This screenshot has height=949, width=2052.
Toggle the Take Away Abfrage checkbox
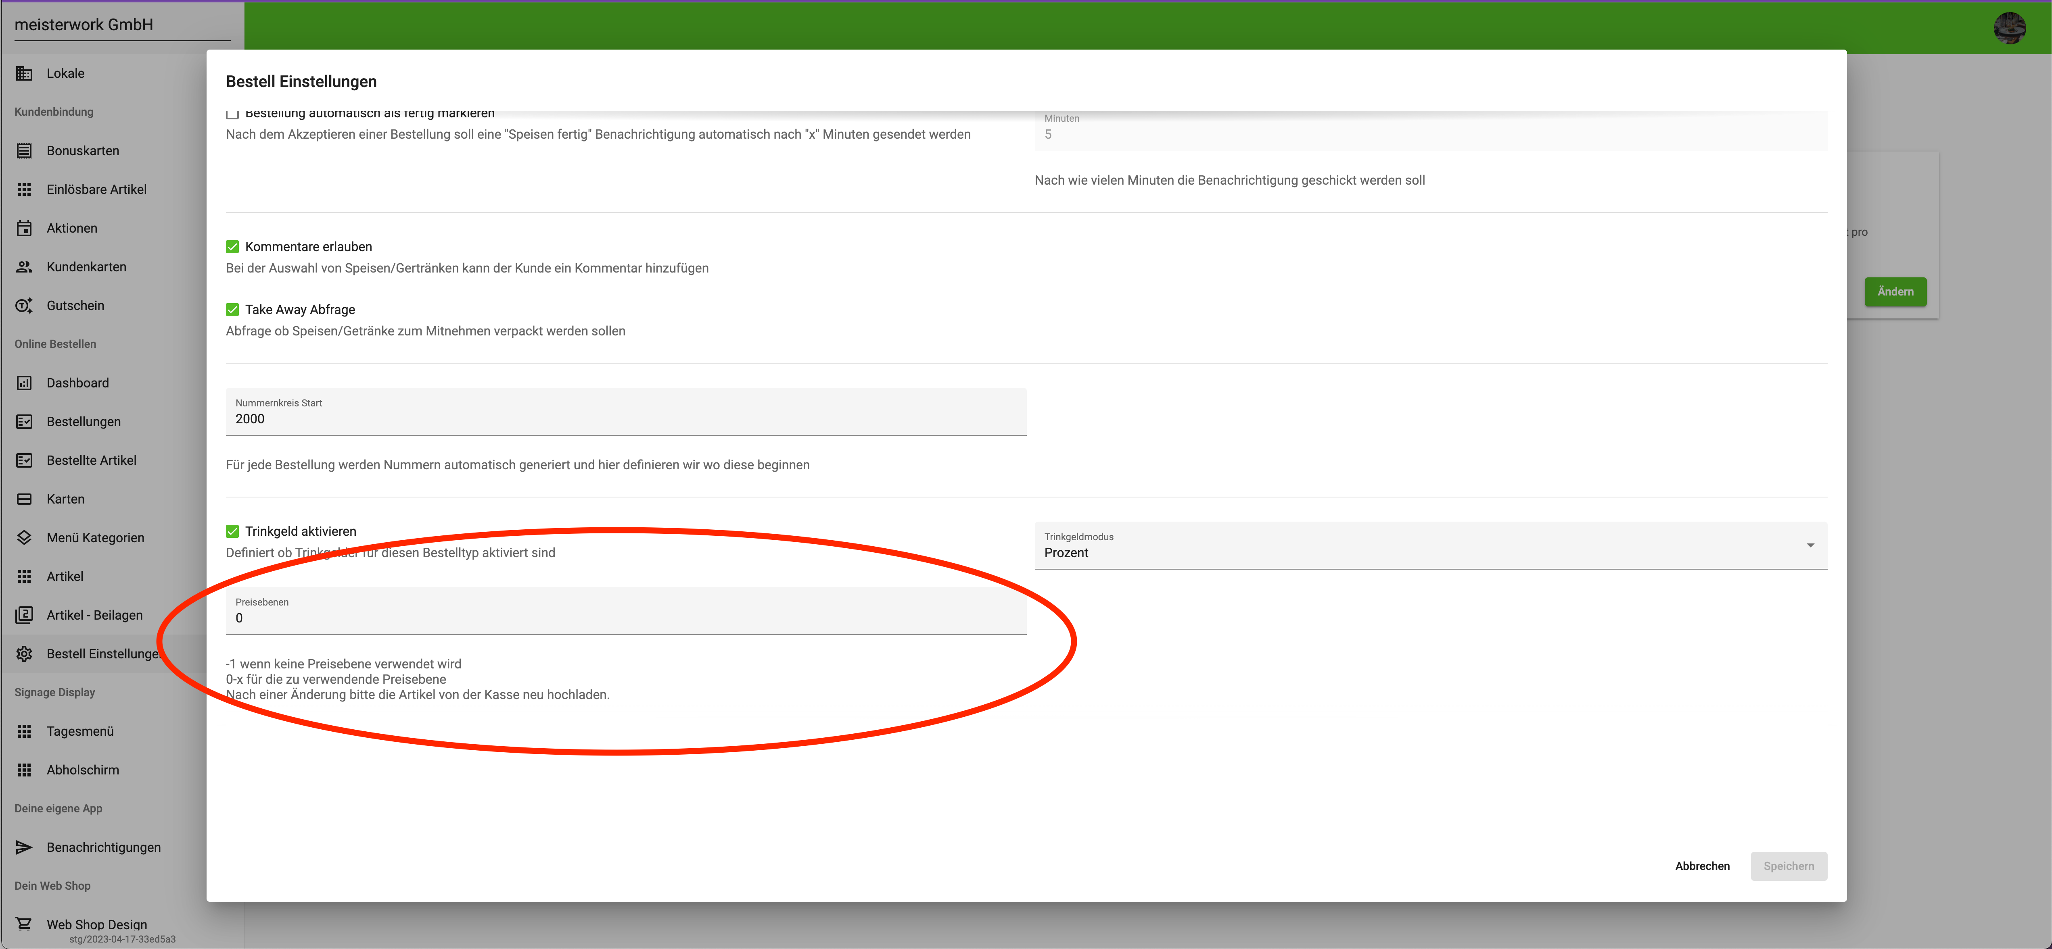point(233,310)
